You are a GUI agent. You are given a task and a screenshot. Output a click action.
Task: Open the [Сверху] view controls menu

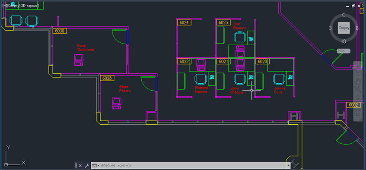(x=13, y=5)
